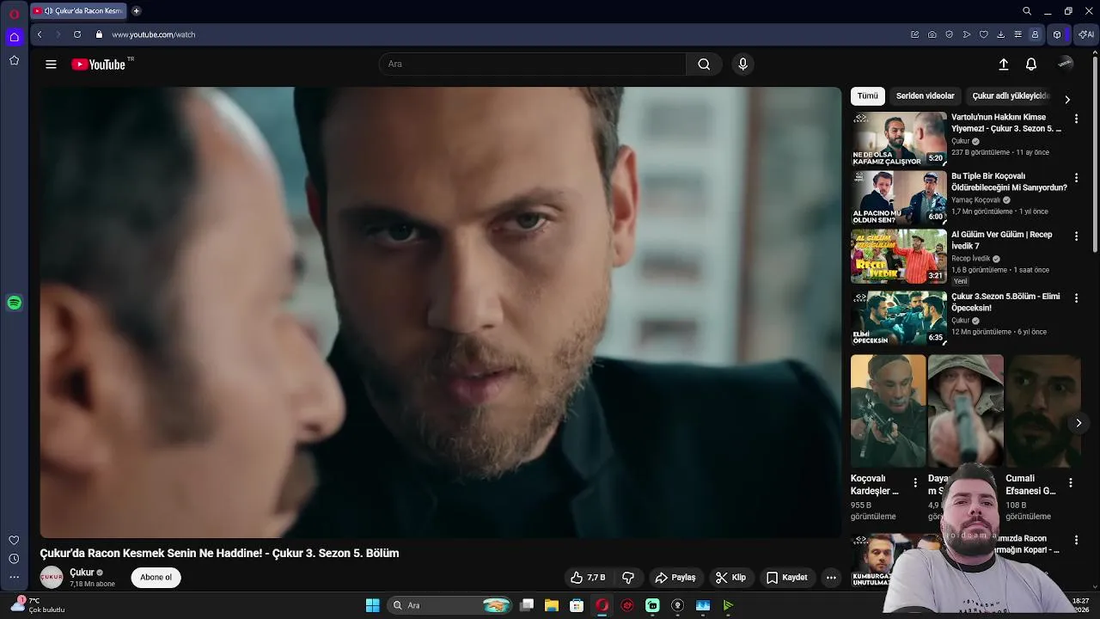Show next Shorts with right arrow

tap(1079, 423)
